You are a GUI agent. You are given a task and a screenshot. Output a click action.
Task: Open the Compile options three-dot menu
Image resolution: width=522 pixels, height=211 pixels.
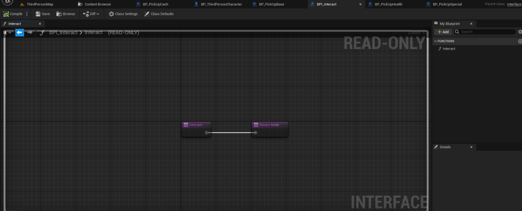coord(27,14)
